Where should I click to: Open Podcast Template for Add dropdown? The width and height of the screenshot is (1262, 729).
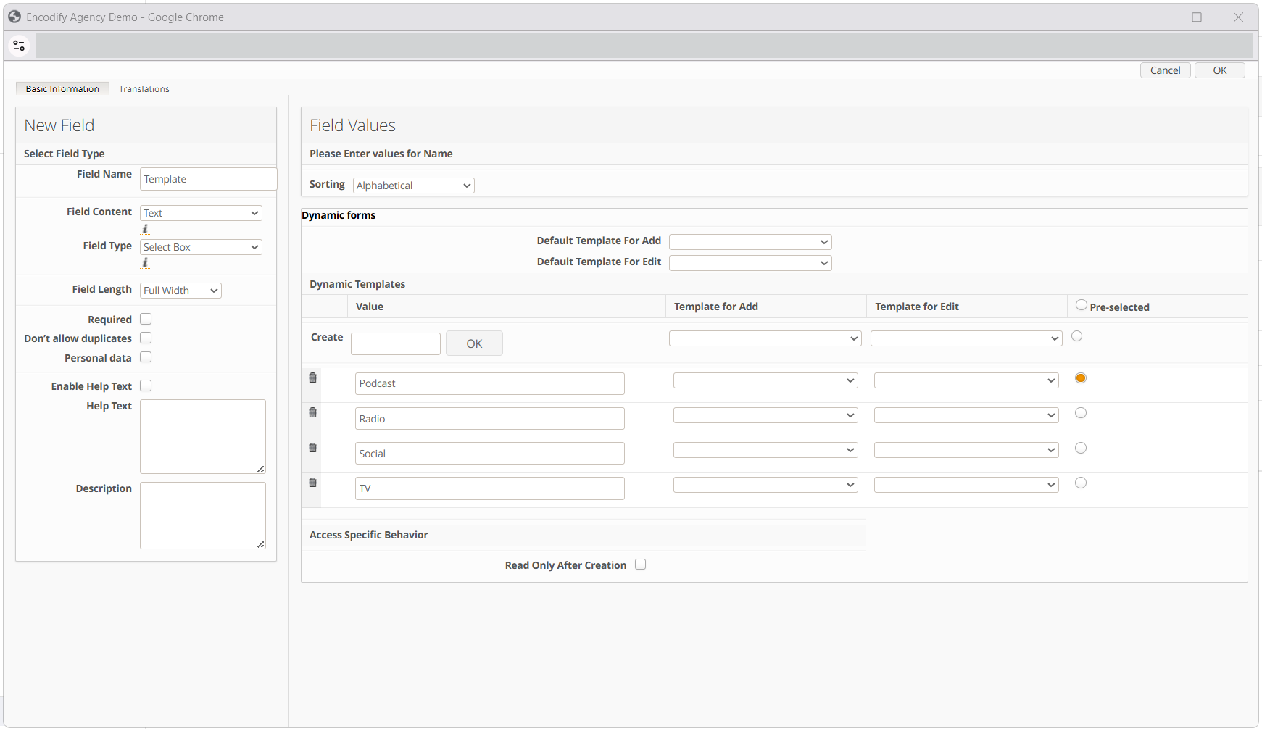(765, 380)
